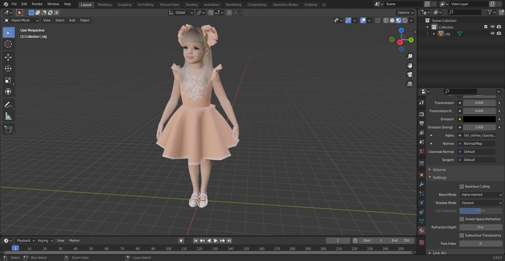Open the Object Data green triangle tab
Screen dimensions: 505x261
pyautogui.click(x=421, y=221)
